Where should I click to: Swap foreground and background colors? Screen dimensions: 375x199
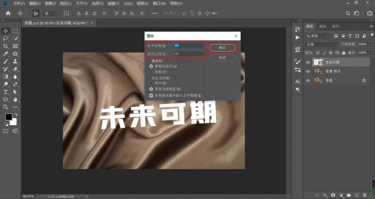pos(16,115)
